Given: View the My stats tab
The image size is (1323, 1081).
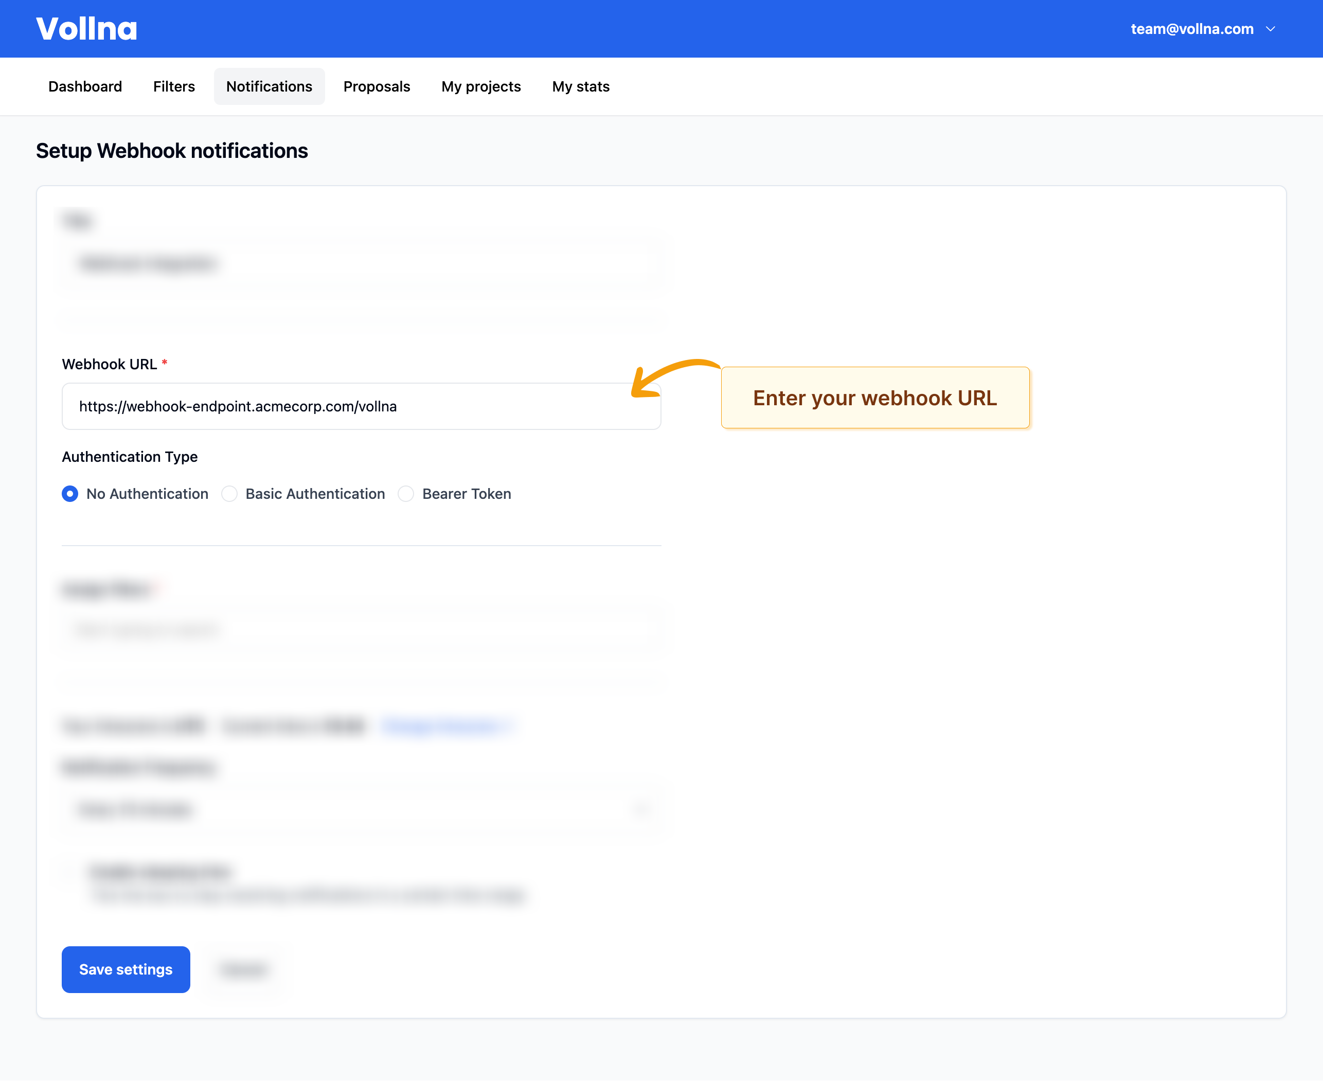Looking at the screenshot, I should [x=581, y=86].
